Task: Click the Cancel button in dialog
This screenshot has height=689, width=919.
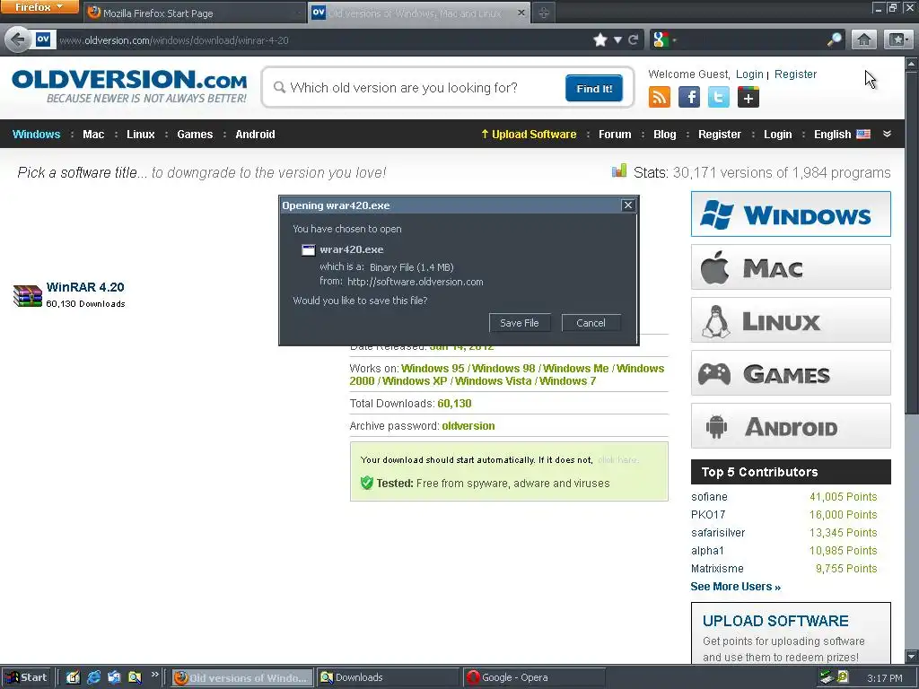Action: pos(591,323)
